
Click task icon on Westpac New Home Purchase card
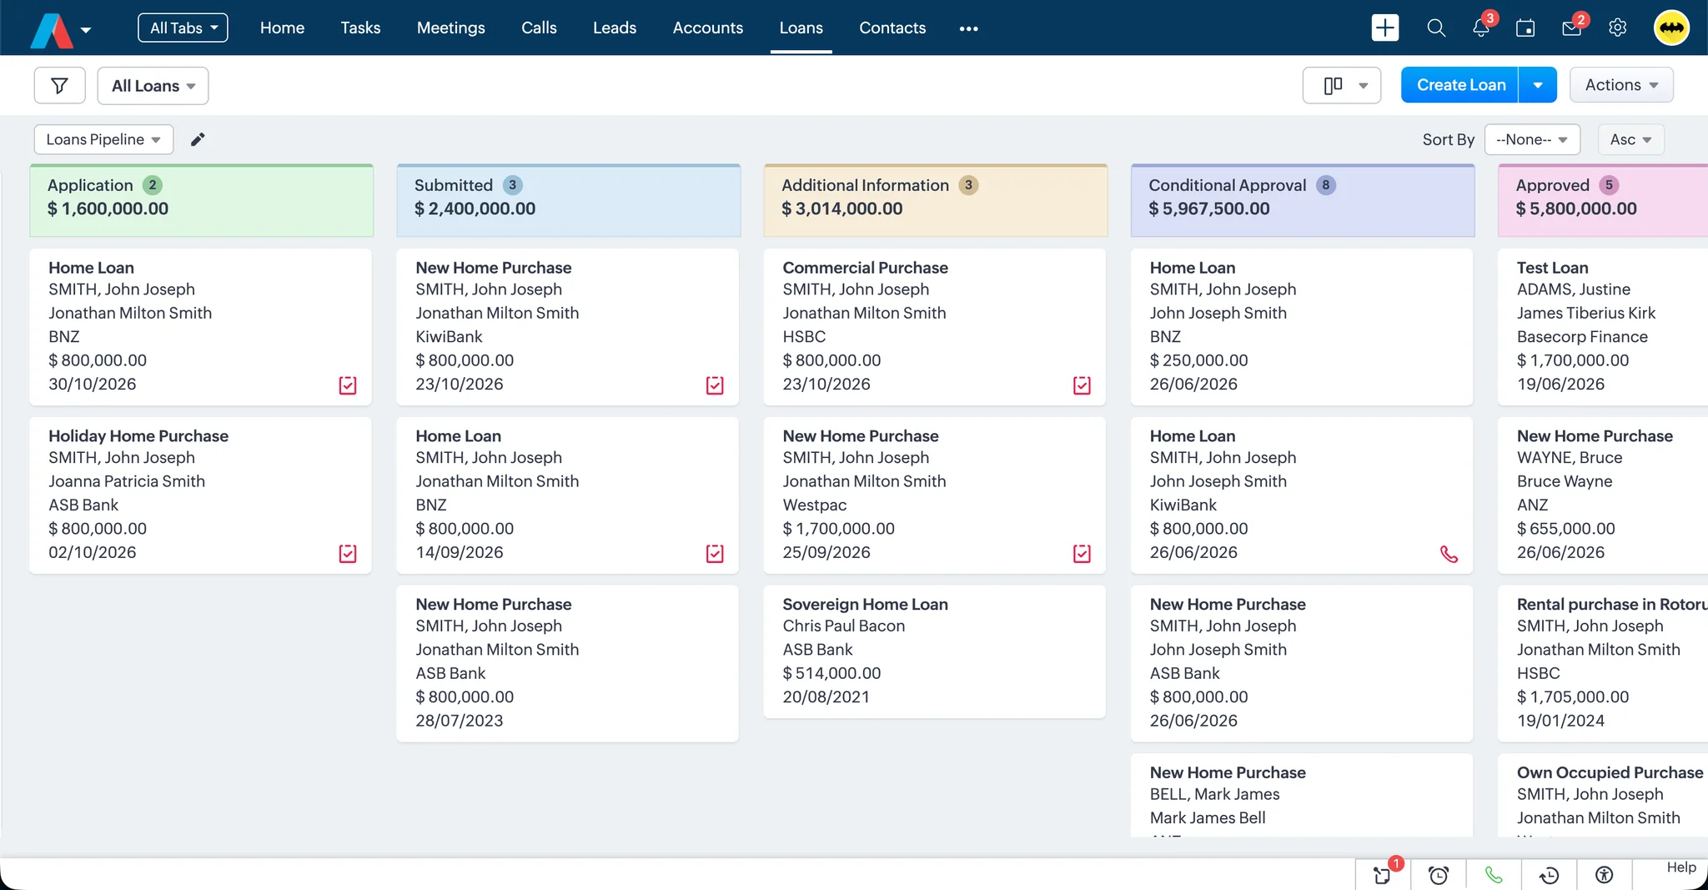(x=1082, y=553)
